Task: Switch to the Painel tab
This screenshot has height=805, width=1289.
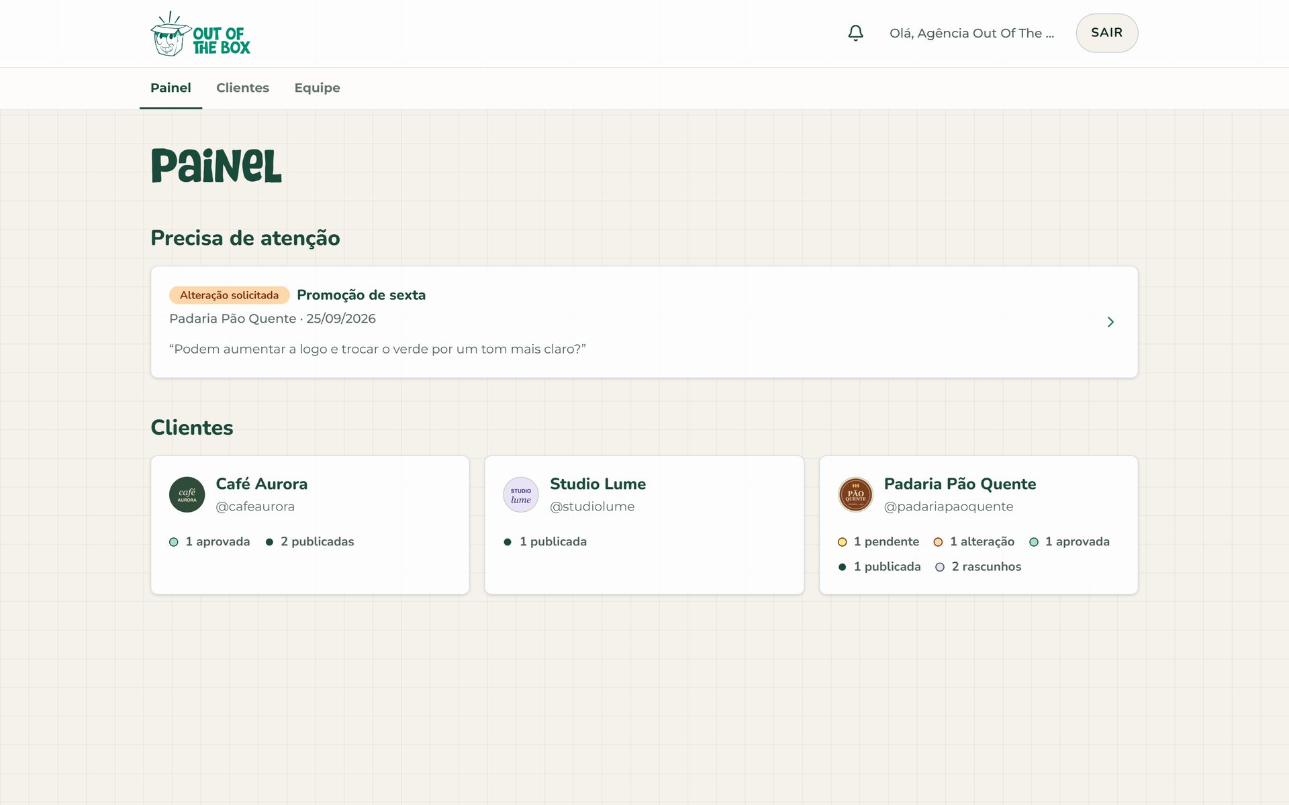Action: click(x=171, y=88)
